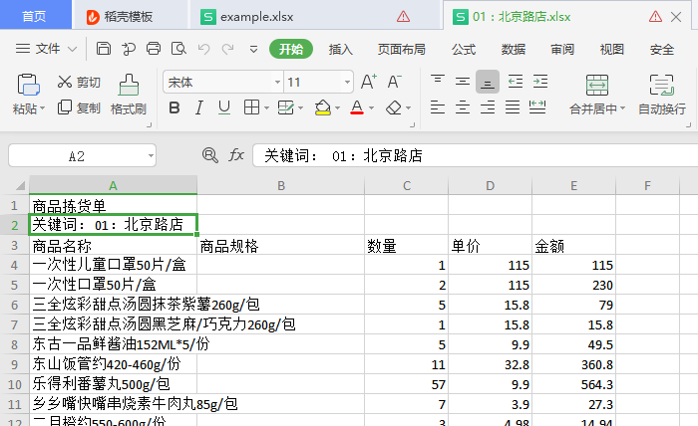Increase indent icon
This screenshot has height=426, width=698.
pyautogui.click(x=540, y=82)
